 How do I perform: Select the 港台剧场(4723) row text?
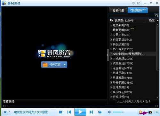pyautogui.click(x=122, y=68)
